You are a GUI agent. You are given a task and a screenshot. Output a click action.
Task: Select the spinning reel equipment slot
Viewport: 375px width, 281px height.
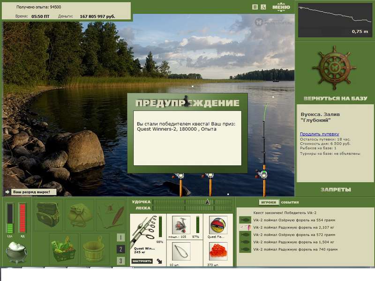181,225
